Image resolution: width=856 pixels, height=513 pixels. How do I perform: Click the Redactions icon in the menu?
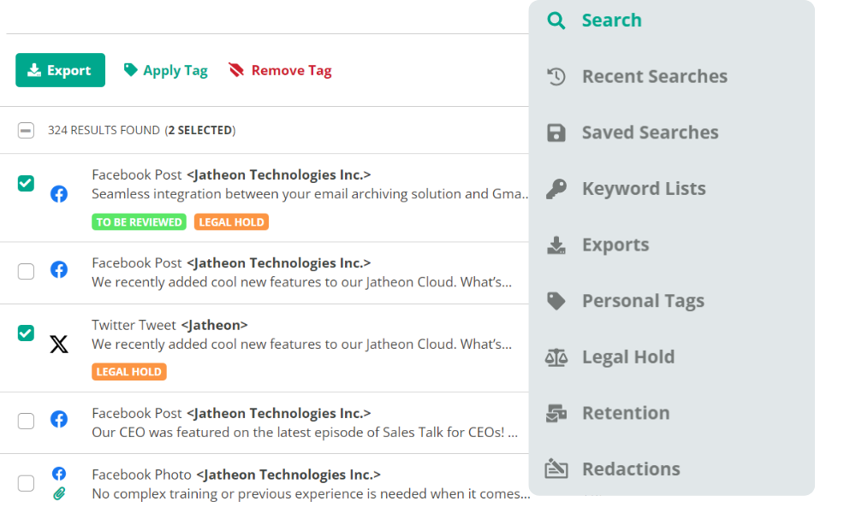[556, 469]
